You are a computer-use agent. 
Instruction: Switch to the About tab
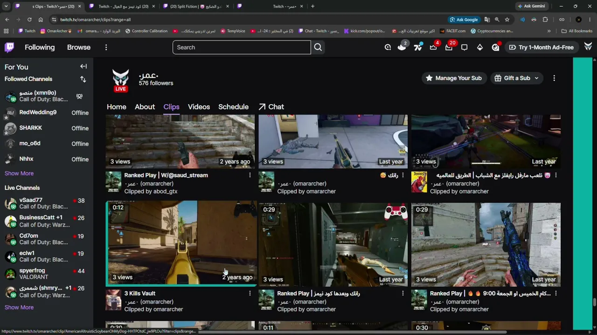tap(145, 107)
